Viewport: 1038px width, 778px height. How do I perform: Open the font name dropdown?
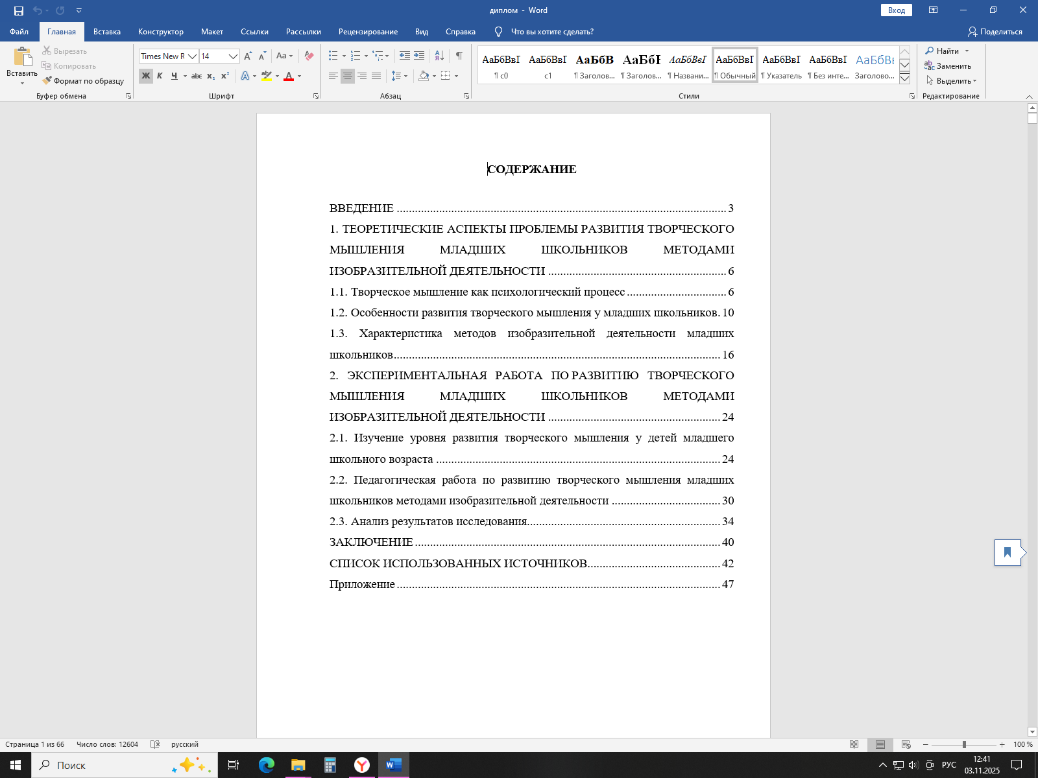(x=192, y=56)
